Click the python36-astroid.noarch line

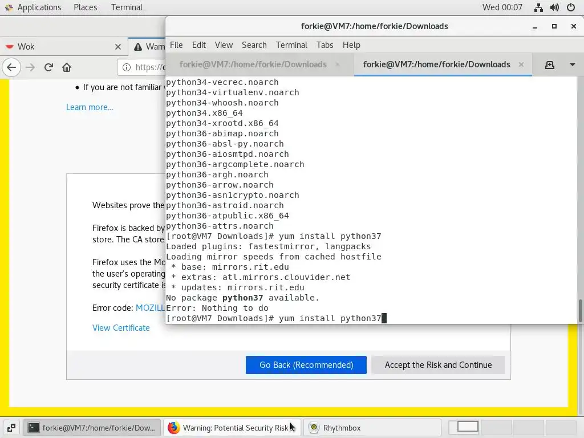[225, 205]
